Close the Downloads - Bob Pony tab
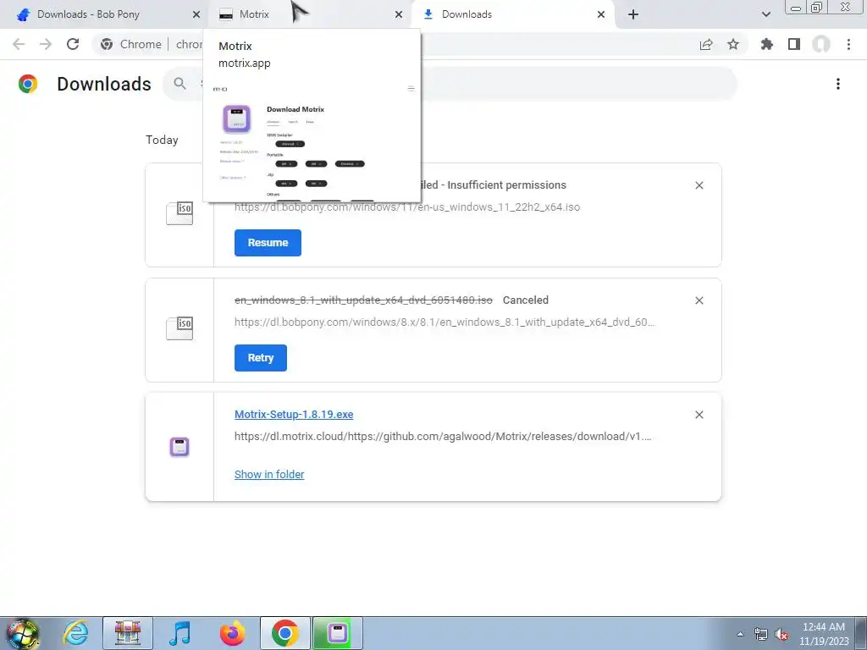Screen dimensions: 867x650 pyautogui.click(x=196, y=15)
